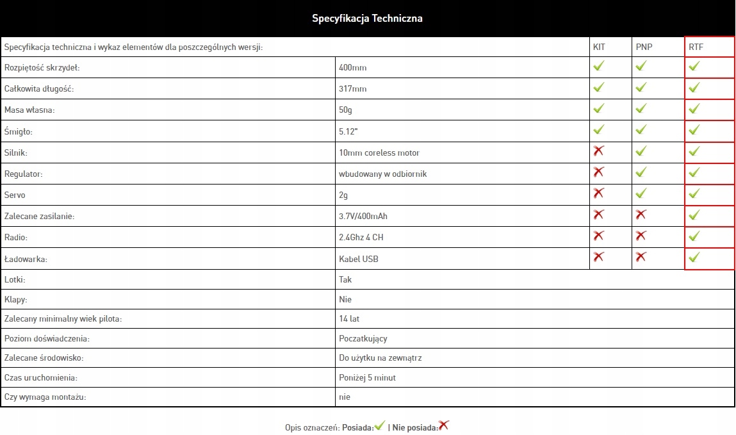736x435 pixels.
Task: Click the KIT red cross for Regulator
Action: pos(599,172)
